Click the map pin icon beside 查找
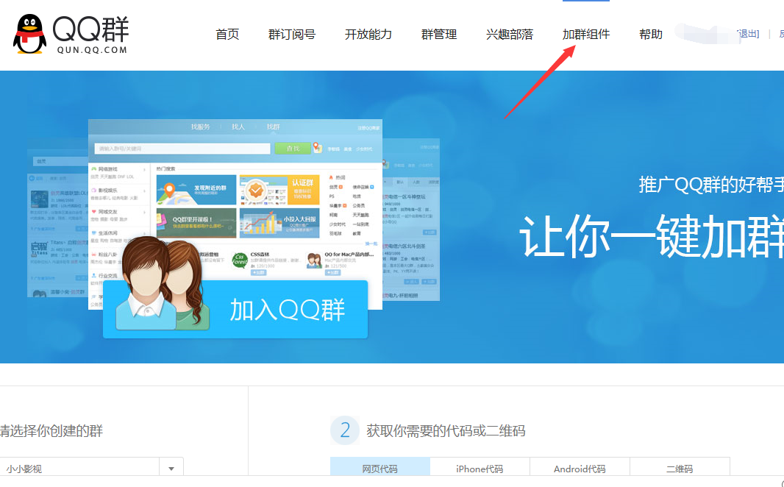This screenshot has width=784, height=487. coord(318,148)
